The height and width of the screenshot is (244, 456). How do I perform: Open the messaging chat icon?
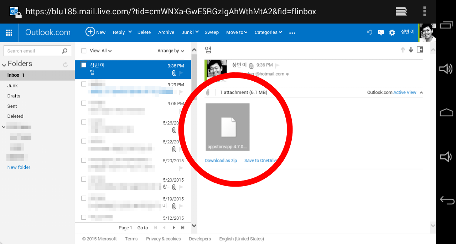pyautogui.click(x=380, y=32)
